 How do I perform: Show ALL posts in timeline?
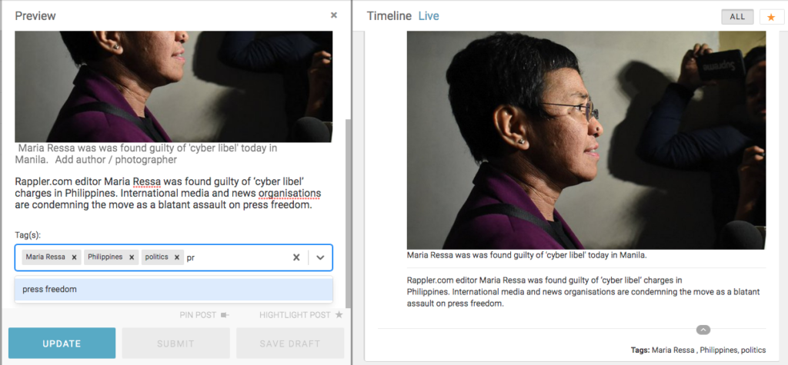click(x=737, y=17)
